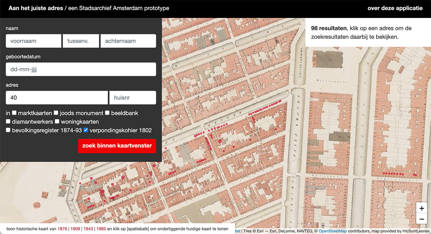Click the 'zoek binnen kaartvenster' button
431x234 pixels.
pos(117,146)
